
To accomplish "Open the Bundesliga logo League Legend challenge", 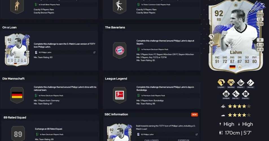I will 120,95.
